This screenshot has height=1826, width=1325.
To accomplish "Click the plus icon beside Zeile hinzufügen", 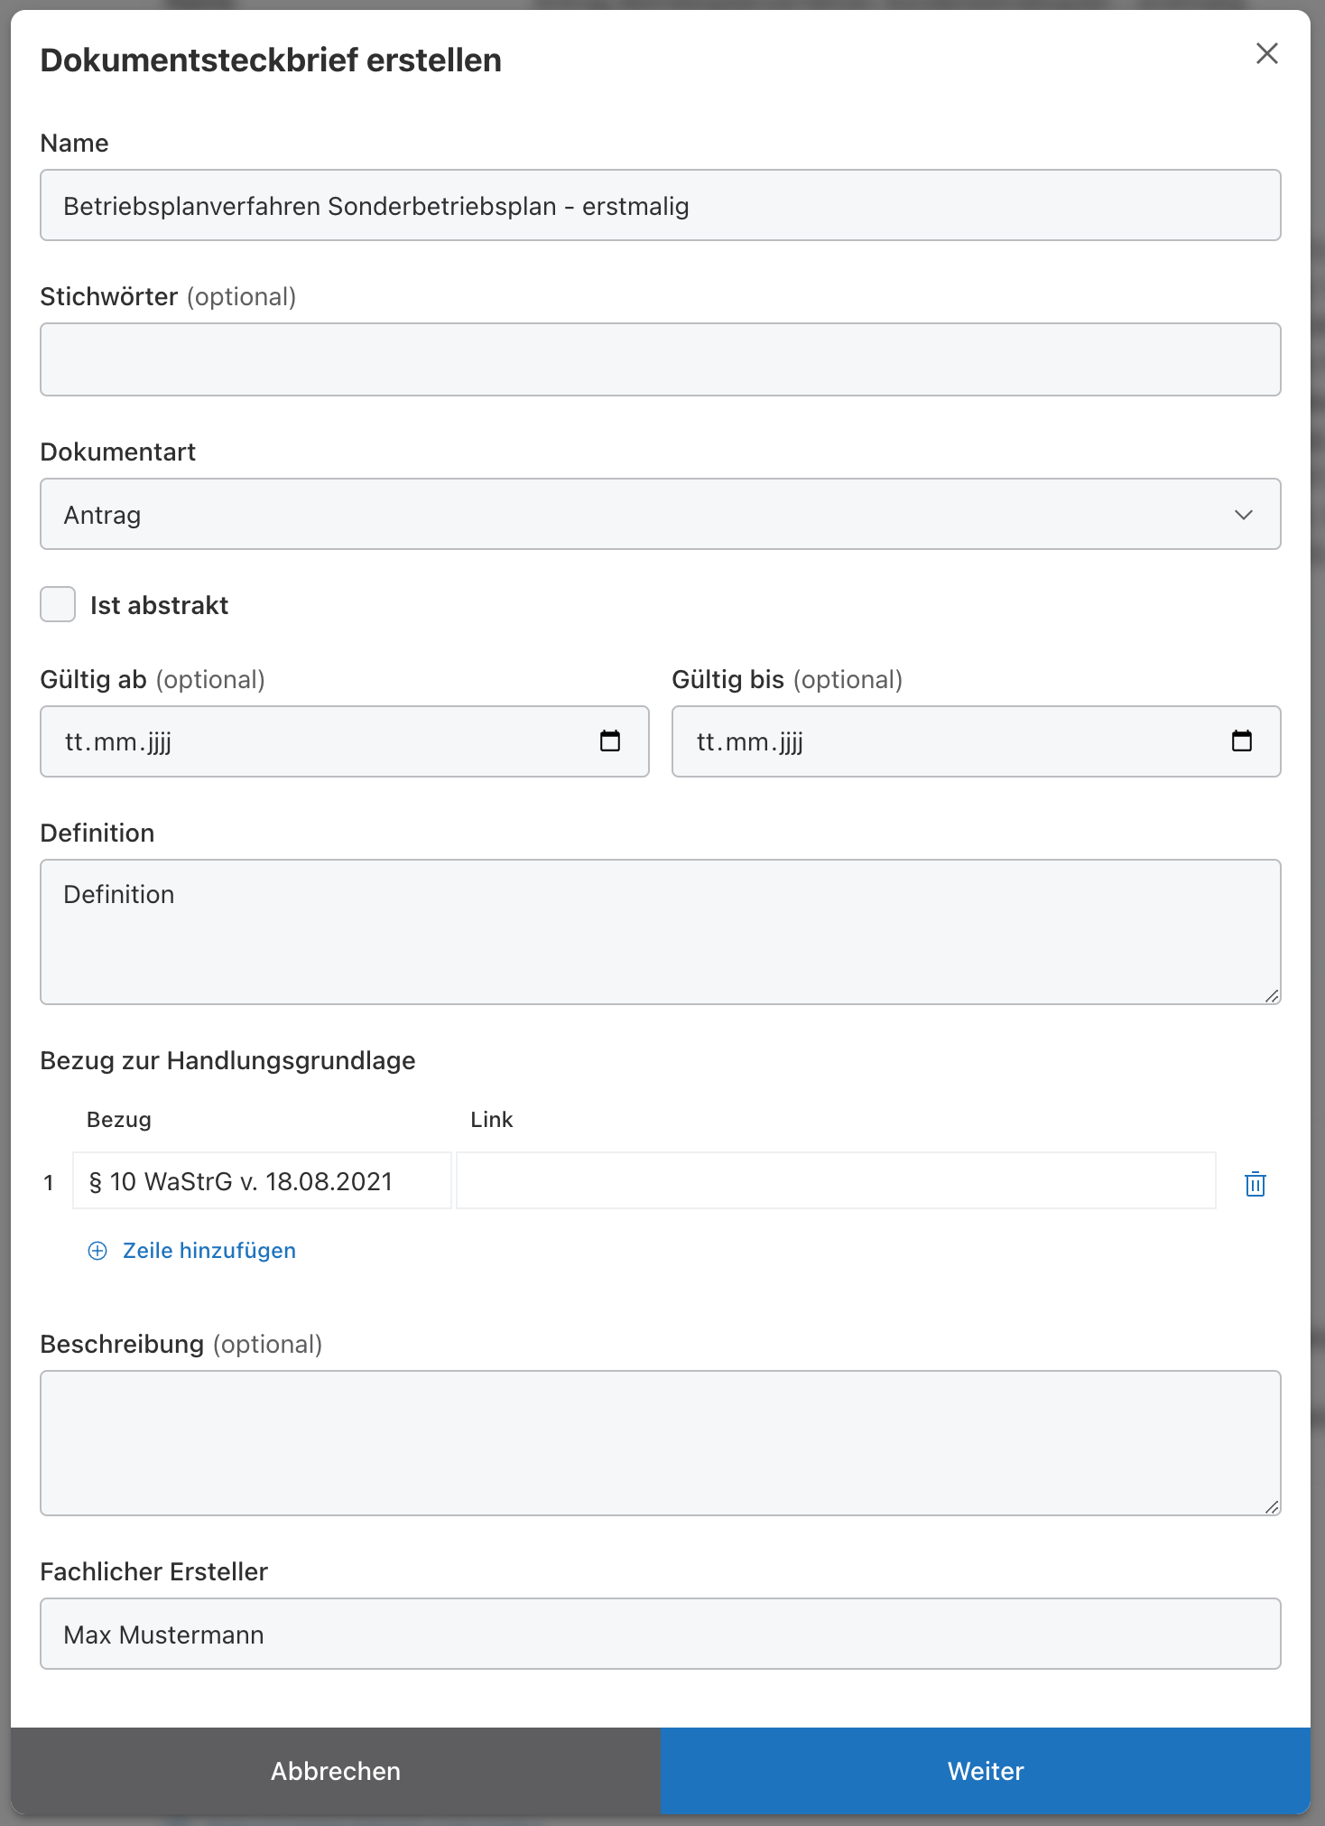I will click(97, 1251).
